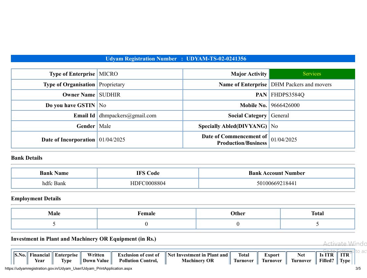Viewport: 367px width, 278px height.
Task: Click the Bank Account Number column header
Action: (277, 173)
